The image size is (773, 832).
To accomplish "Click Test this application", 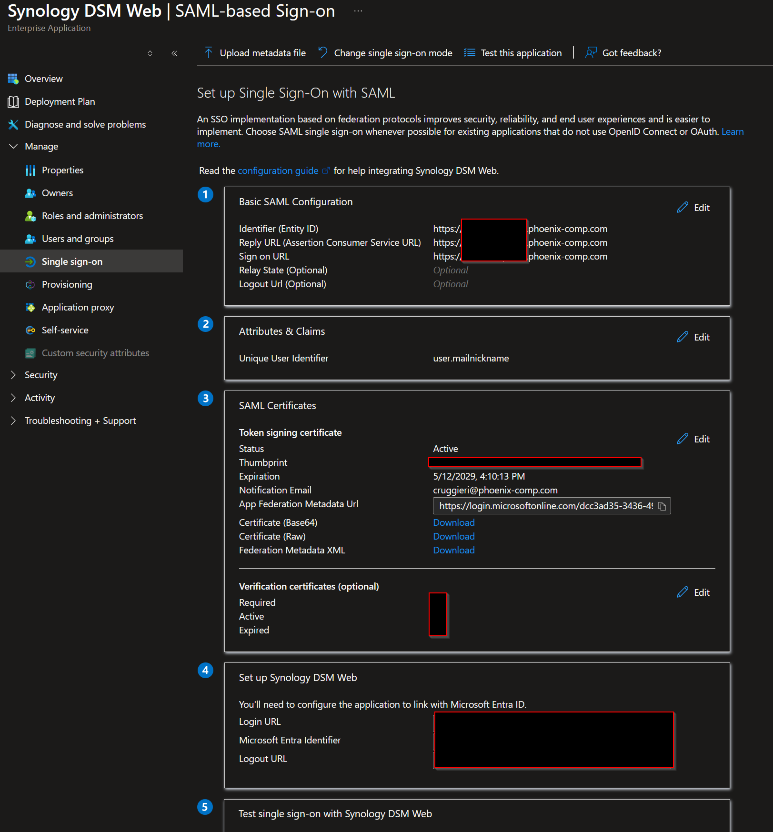I will pos(522,53).
